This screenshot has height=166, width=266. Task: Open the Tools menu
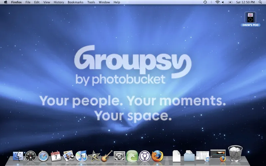coord(91,2)
